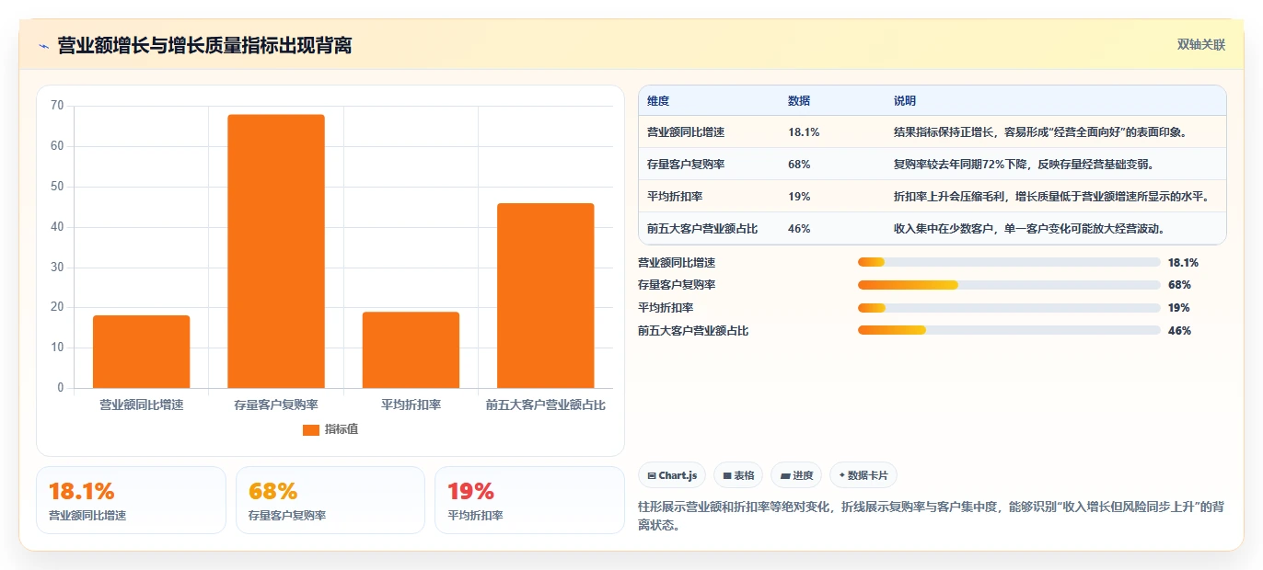Click the icon inside the 进度 chip
The height and width of the screenshot is (570, 1263).
(785, 475)
